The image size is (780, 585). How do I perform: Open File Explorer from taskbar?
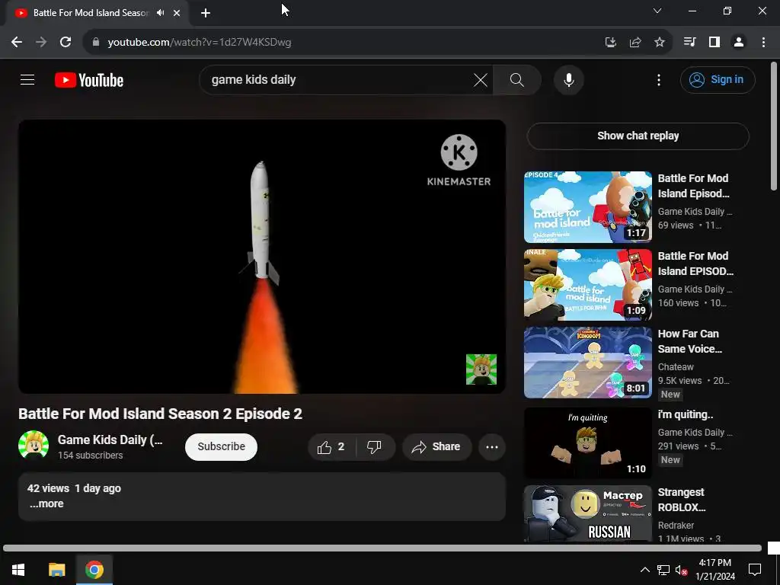pos(56,569)
